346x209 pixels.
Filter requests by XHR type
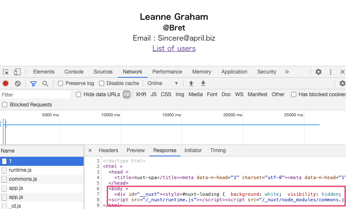[x=141, y=94]
